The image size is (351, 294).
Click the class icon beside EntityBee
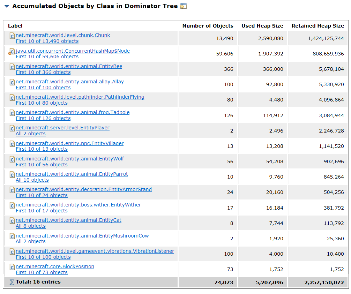(x=12, y=67)
